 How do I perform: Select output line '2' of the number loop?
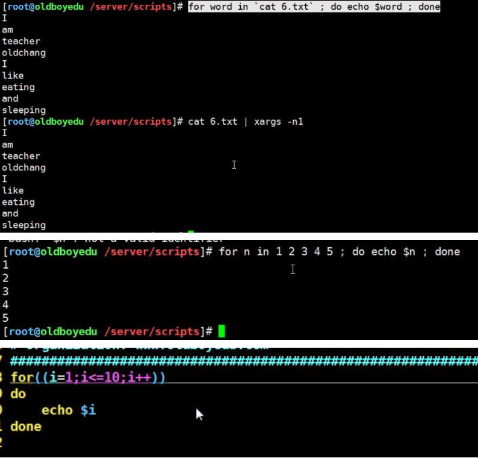point(5,278)
